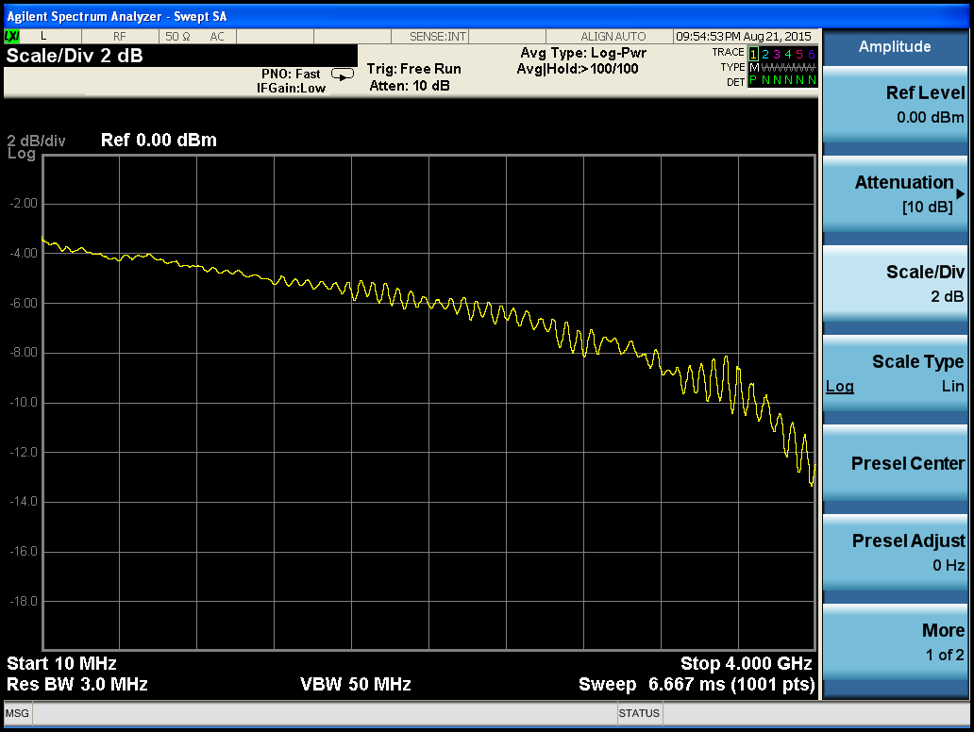The width and height of the screenshot is (974, 732).
Task: Open More 1 of 2 softkey page
Action: coord(895,642)
